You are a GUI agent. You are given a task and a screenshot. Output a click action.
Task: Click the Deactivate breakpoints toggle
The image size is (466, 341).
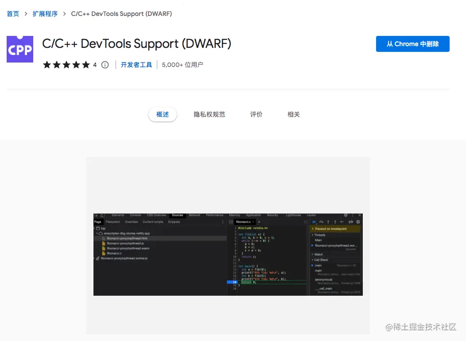point(351,222)
